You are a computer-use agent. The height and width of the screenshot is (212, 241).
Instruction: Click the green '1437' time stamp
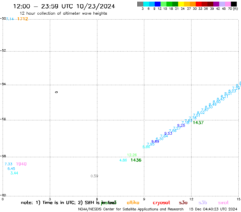198,123
